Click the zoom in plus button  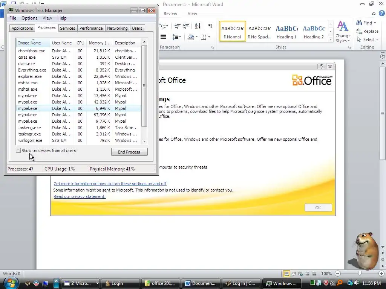(381, 274)
